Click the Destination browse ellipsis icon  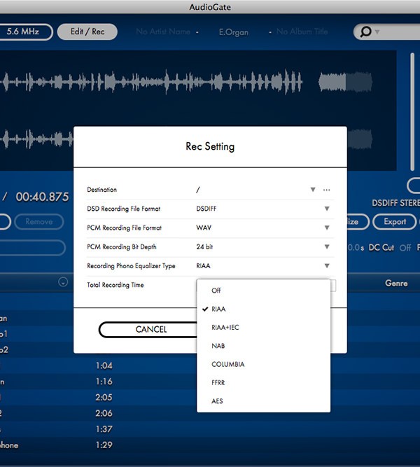coord(327,190)
